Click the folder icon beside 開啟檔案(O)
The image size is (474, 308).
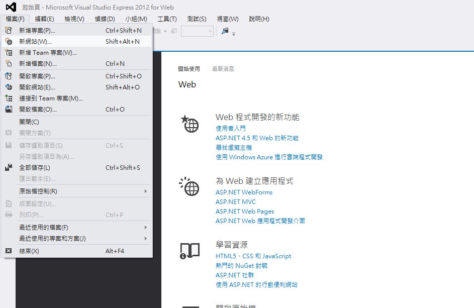tap(9, 110)
